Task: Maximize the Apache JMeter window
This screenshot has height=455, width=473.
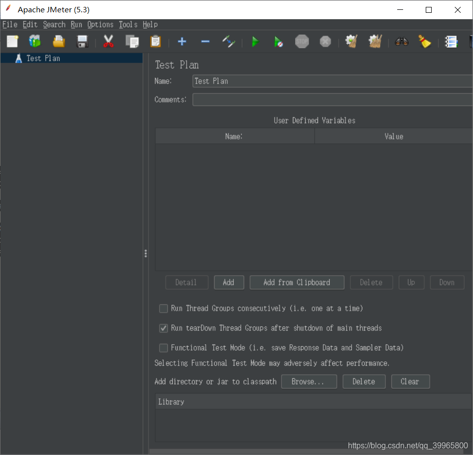Action: pos(429,10)
